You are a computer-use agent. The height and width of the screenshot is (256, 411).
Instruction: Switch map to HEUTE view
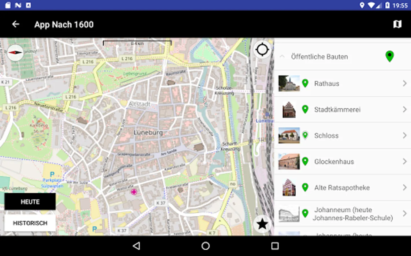point(30,202)
